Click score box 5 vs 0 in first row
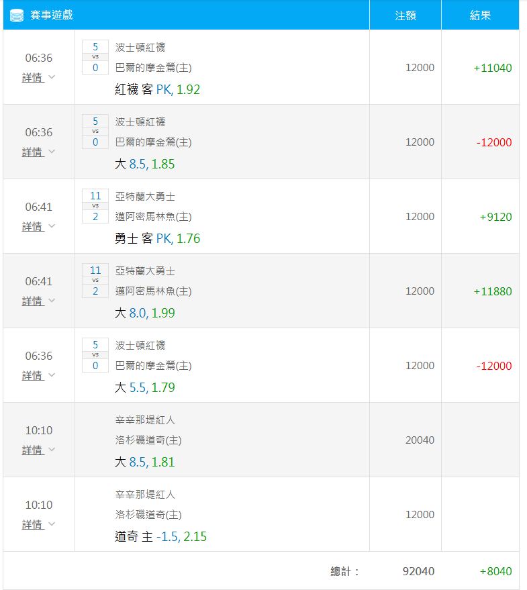527x590 pixels. (95, 57)
